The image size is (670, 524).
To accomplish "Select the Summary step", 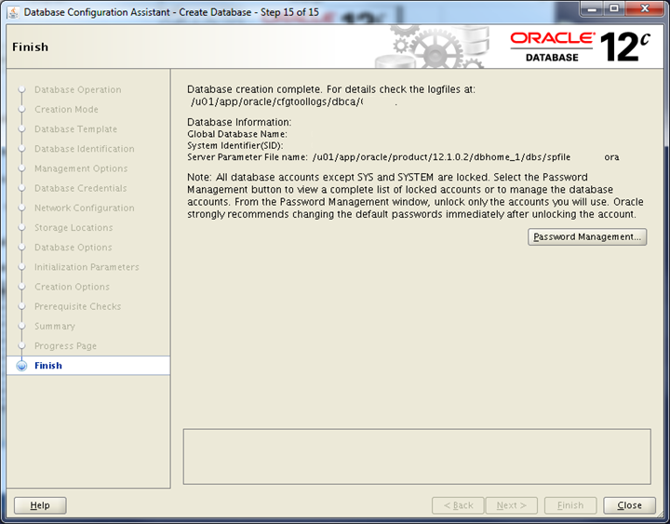I will point(55,326).
